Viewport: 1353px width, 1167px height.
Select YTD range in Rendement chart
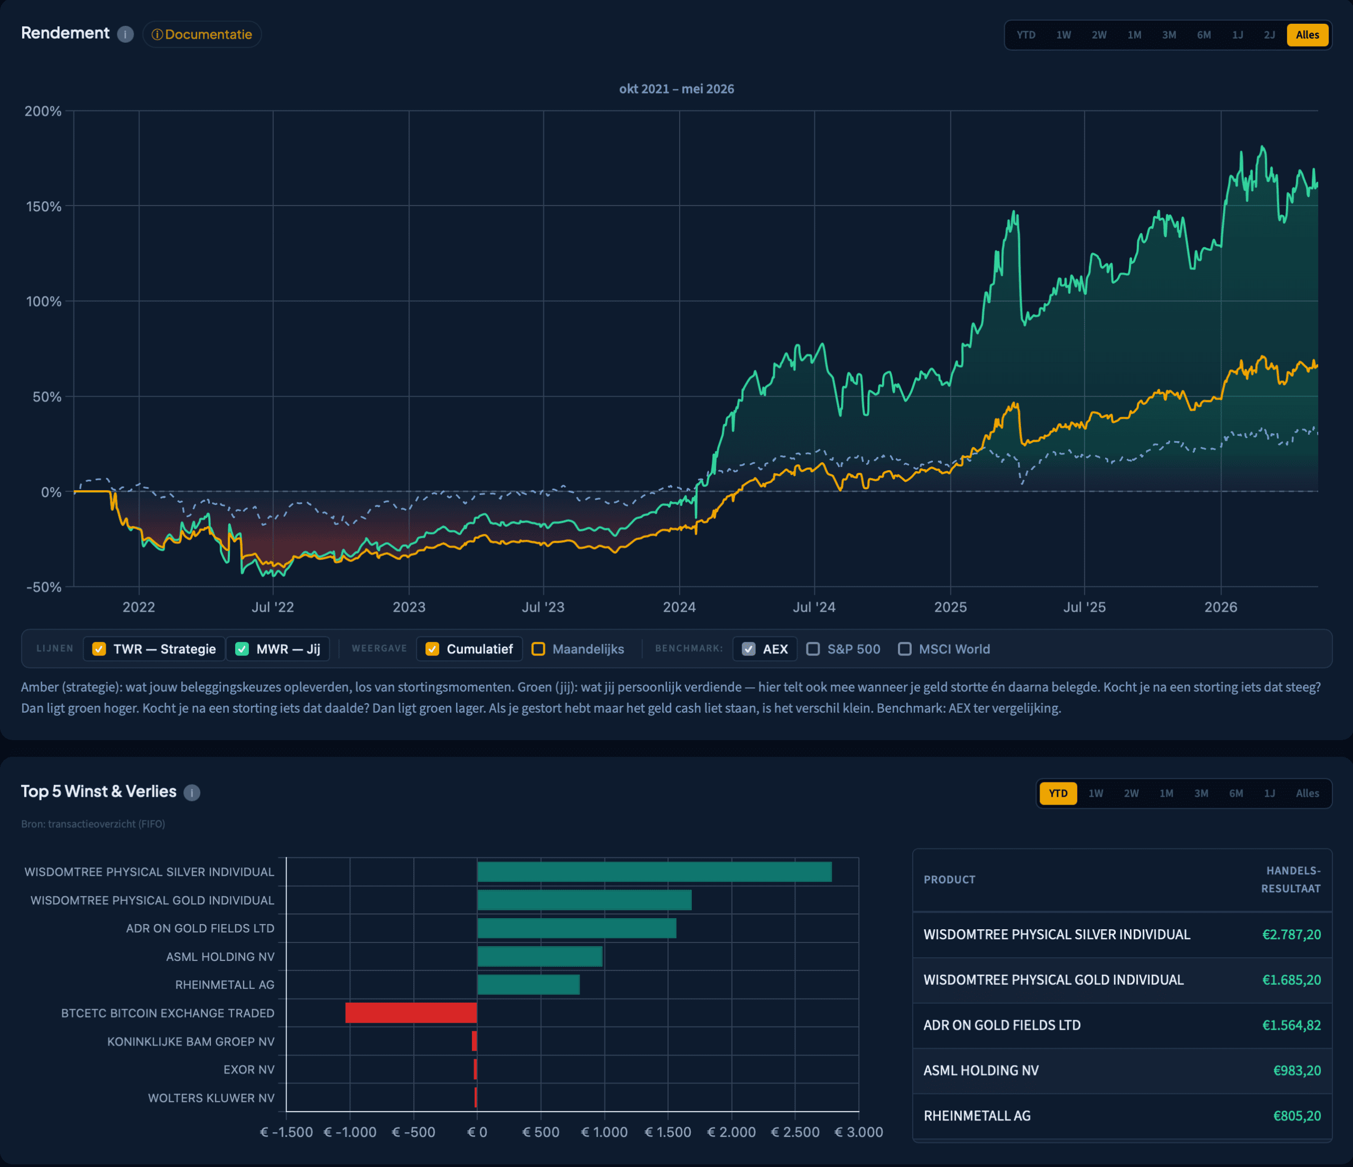1026,35
